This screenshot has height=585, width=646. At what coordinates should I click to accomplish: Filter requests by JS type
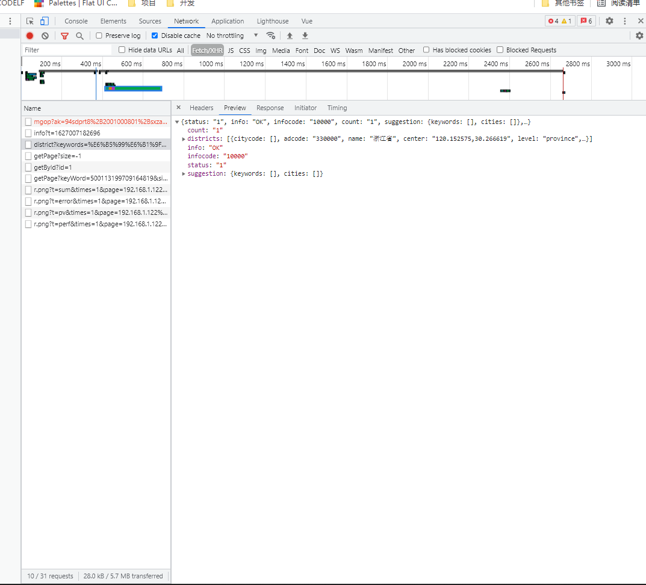[x=231, y=51]
